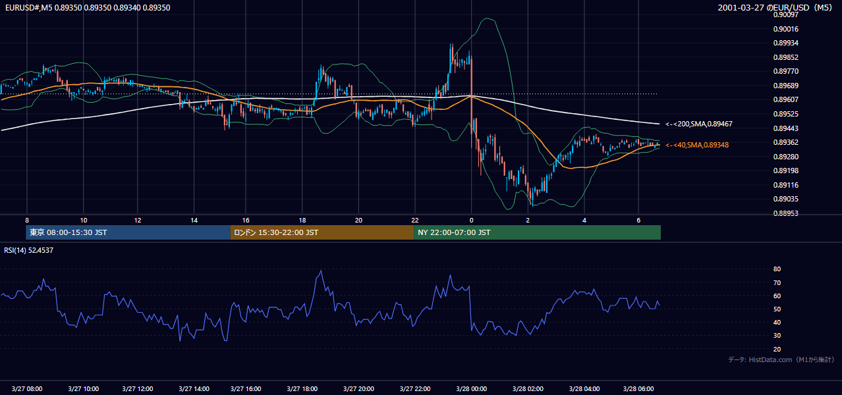
Task: Click the '3/27 20:00' bottom time label
Action: coord(358,389)
